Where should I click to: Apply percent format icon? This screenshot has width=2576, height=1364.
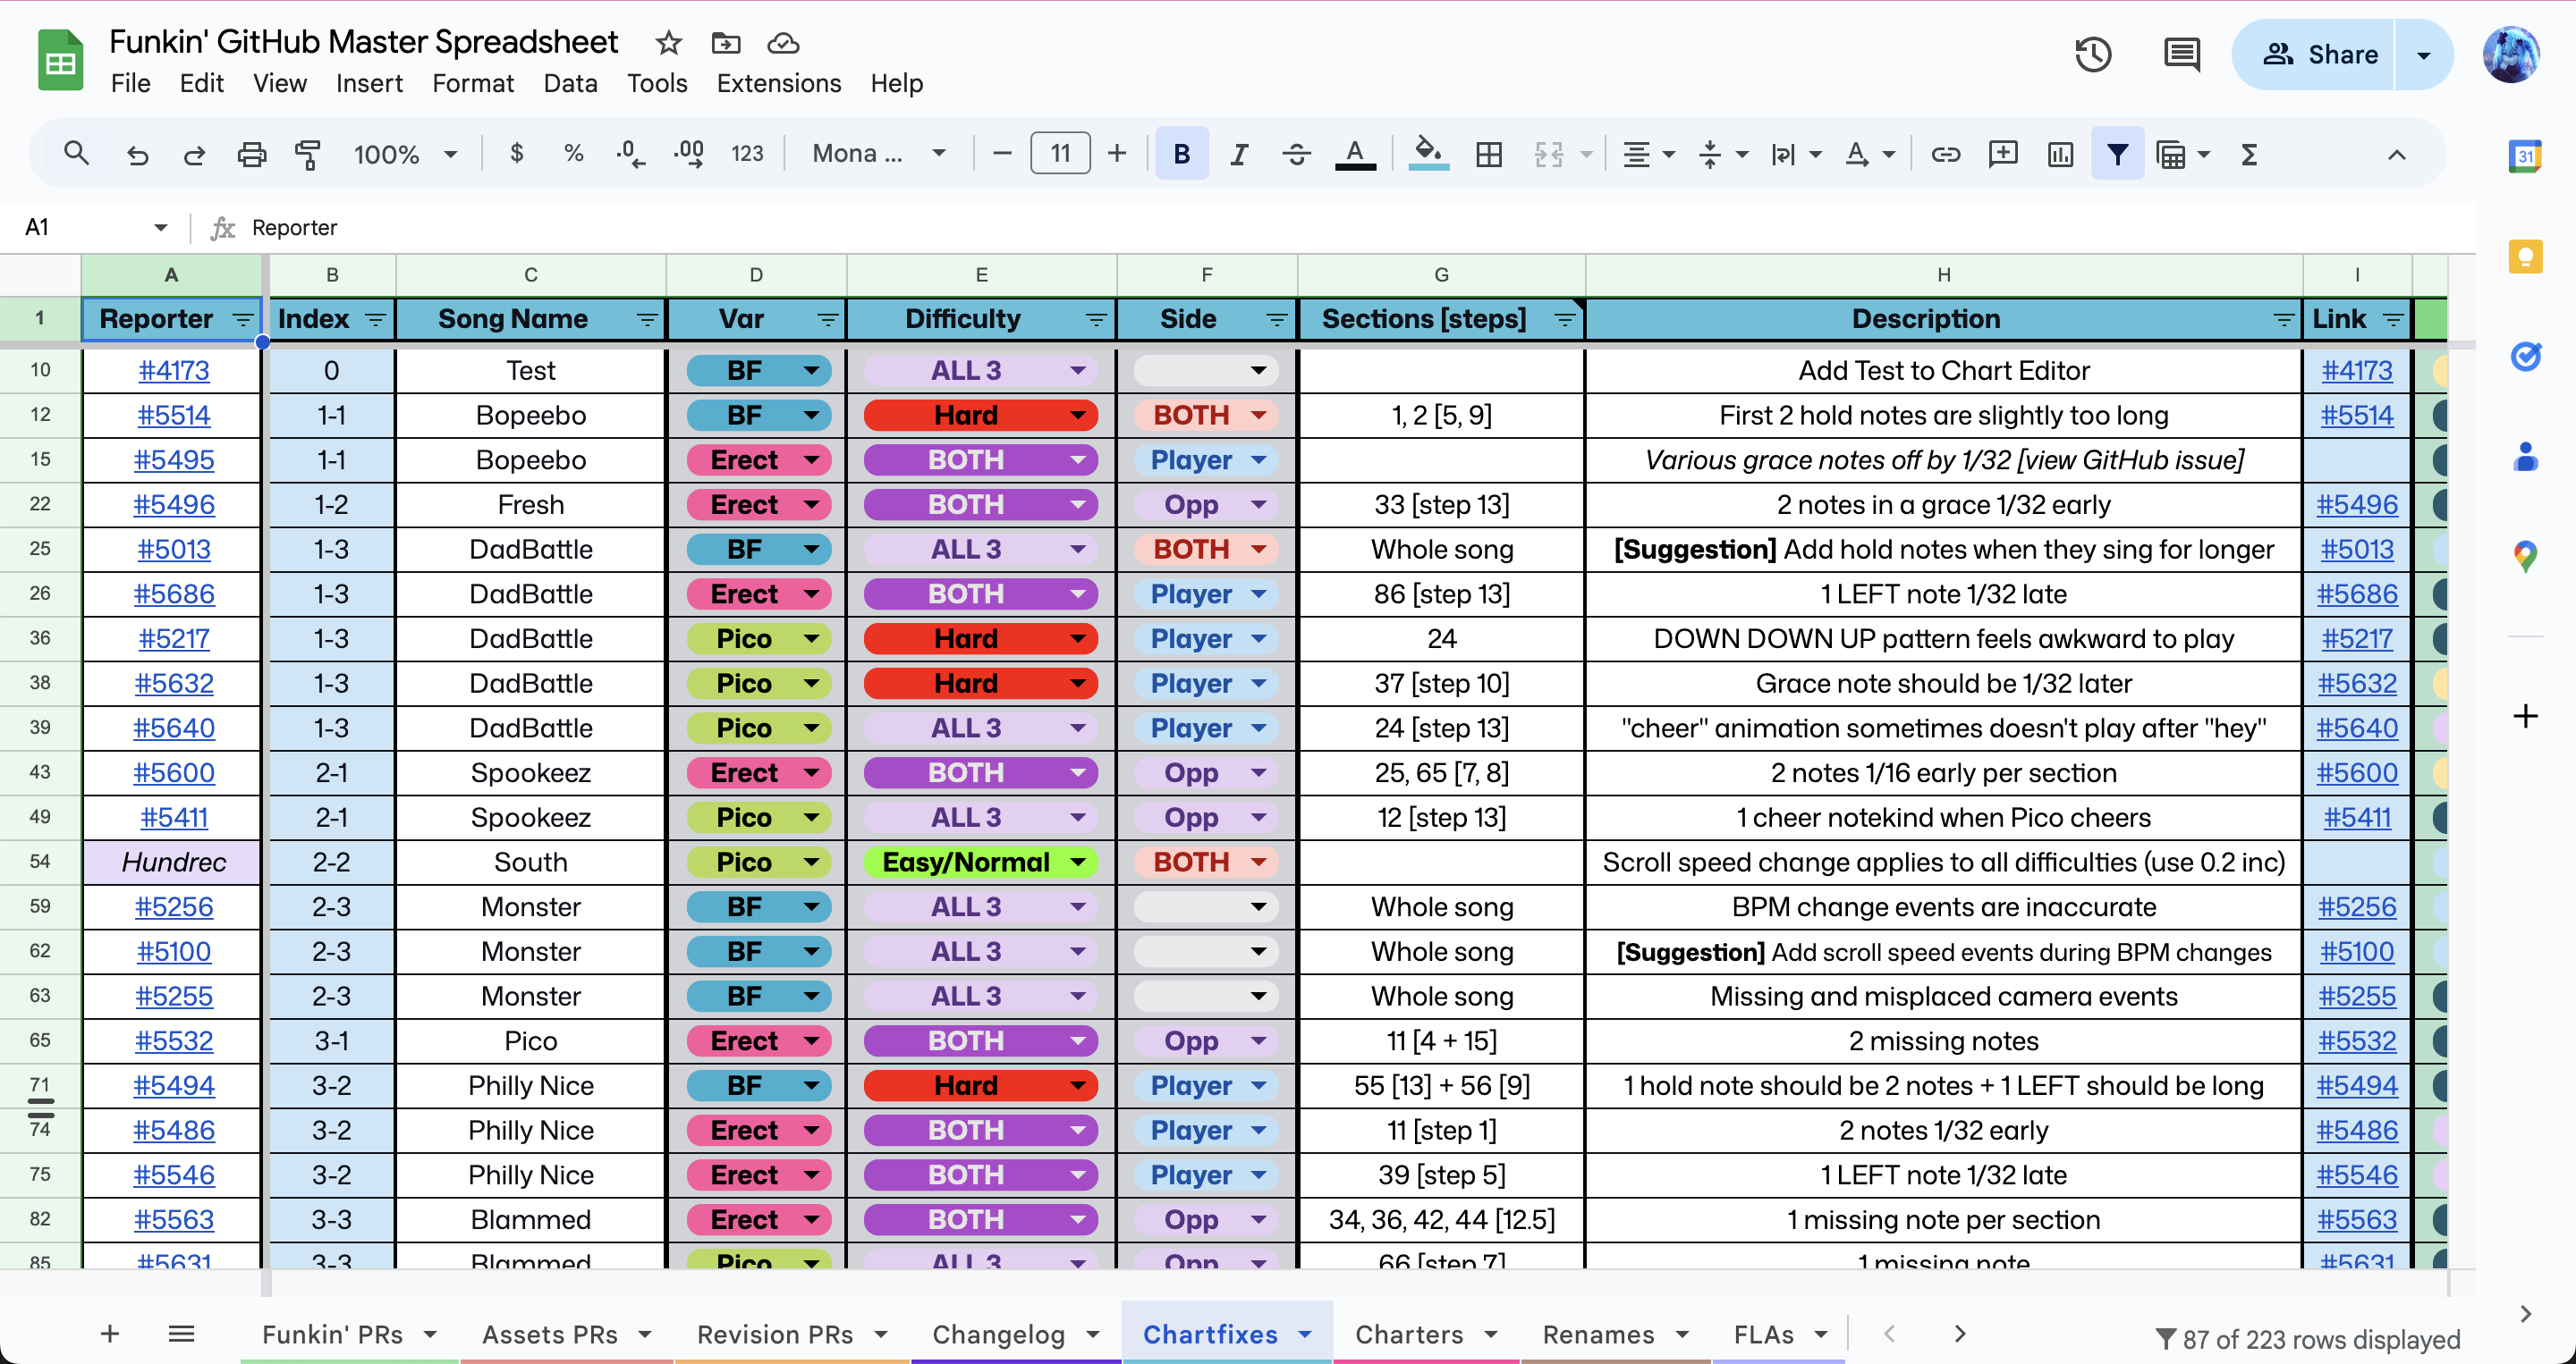[573, 154]
